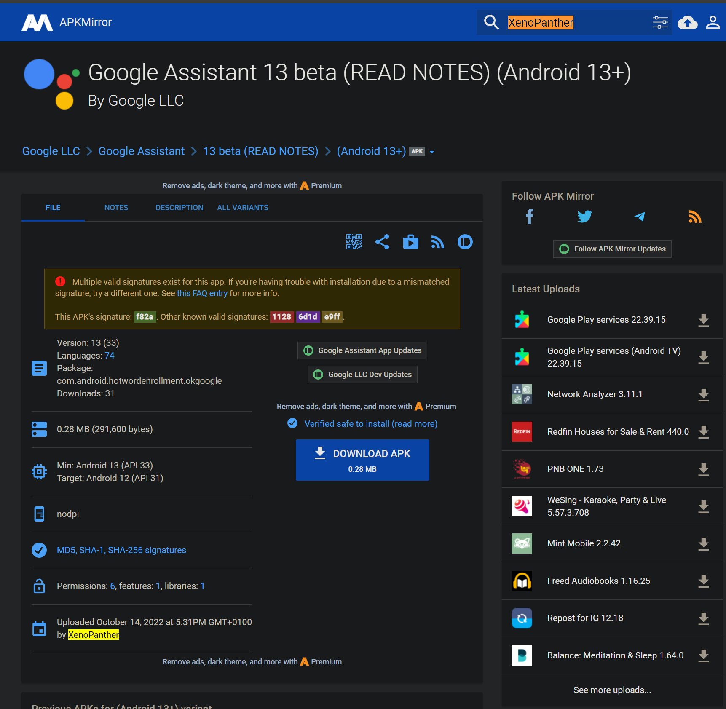Open RSS feed icon under Follow APK Mirror
The image size is (726, 709).
tap(695, 217)
